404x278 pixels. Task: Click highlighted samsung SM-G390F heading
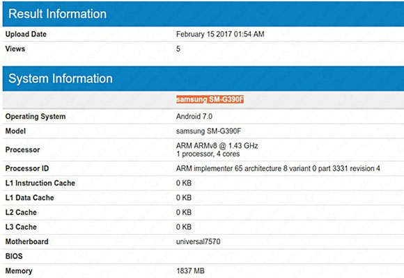pos(210,99)
